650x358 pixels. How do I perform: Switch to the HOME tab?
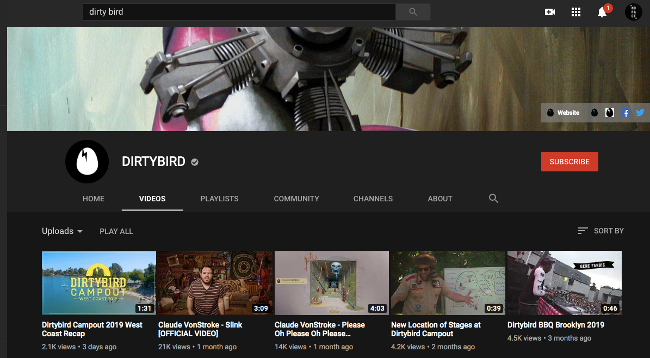pos(93,199)
